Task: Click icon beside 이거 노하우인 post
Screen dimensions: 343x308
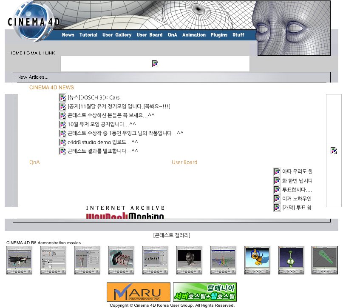Action: [277, 199]
